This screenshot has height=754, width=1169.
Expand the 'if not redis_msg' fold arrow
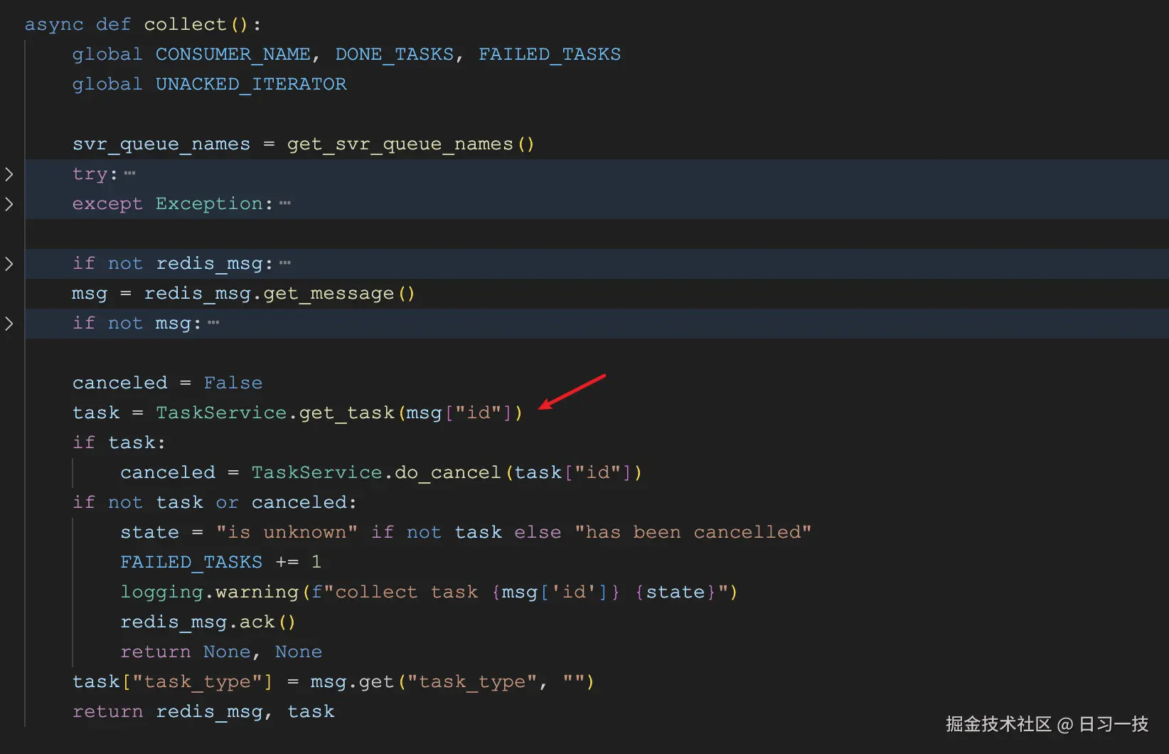click(9, 264)
